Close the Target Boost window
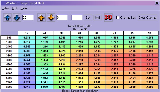Screen dimensions: 160x92 coord(157,3)
